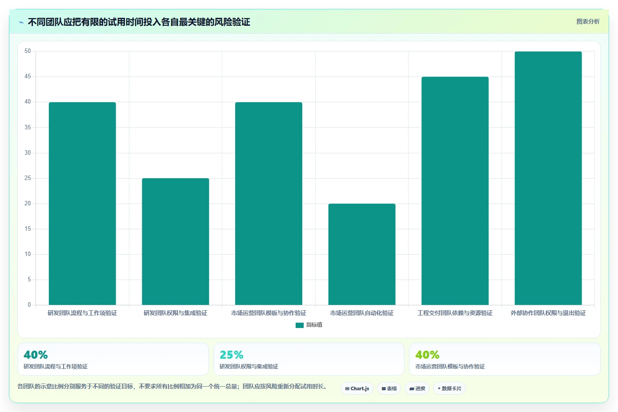Viewport: 618px width, 412px height.
Task: Click the 图表分析 label in header
Action: (588, 21)
